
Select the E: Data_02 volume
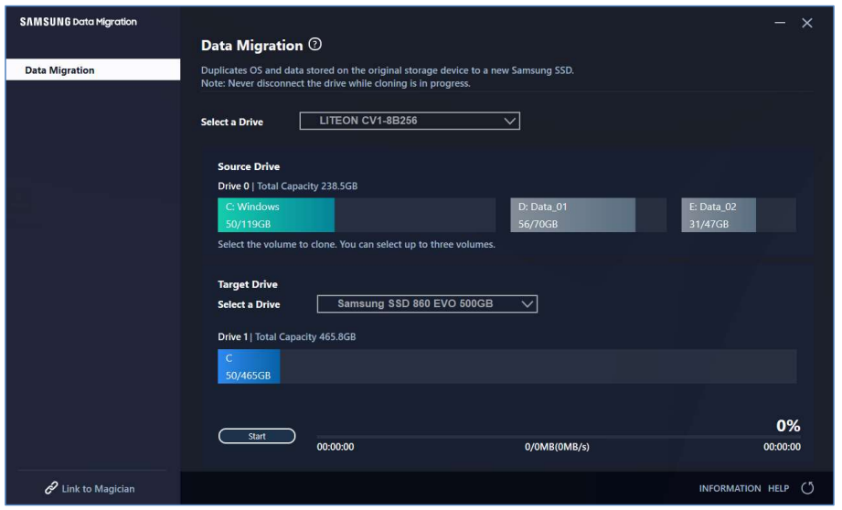tap(739, 216)
